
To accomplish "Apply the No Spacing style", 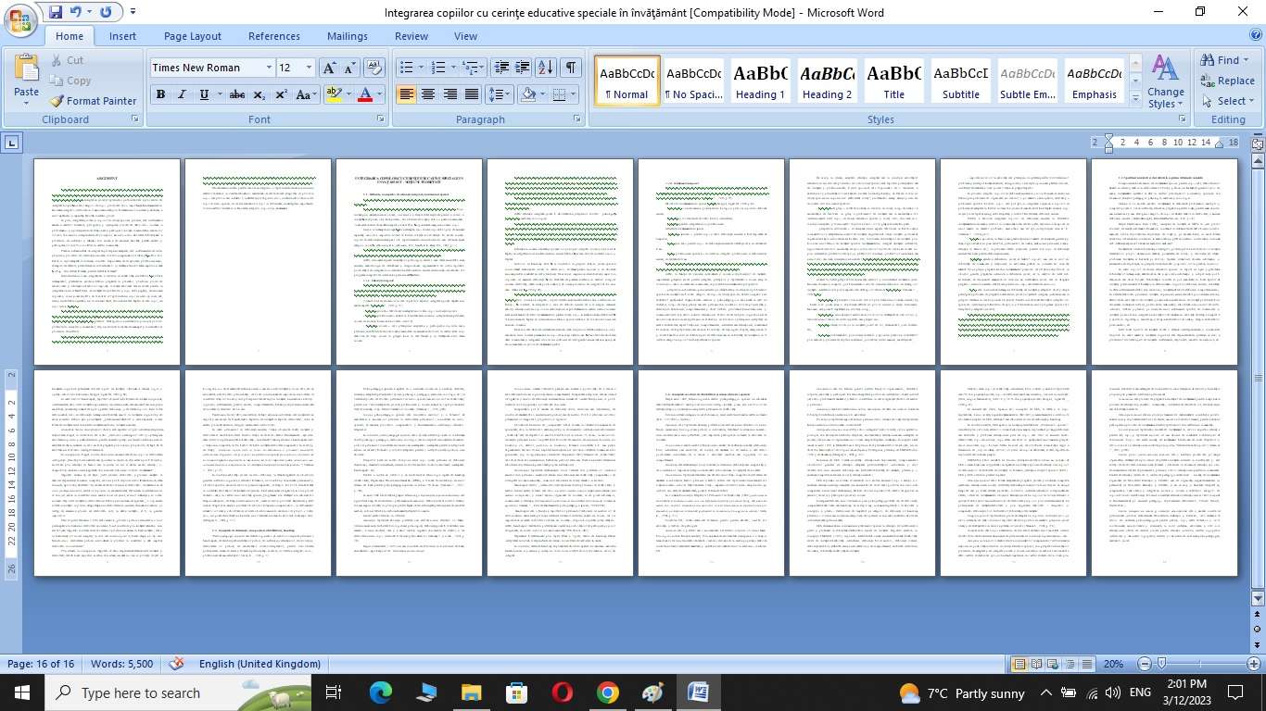I will coord(694,81).
